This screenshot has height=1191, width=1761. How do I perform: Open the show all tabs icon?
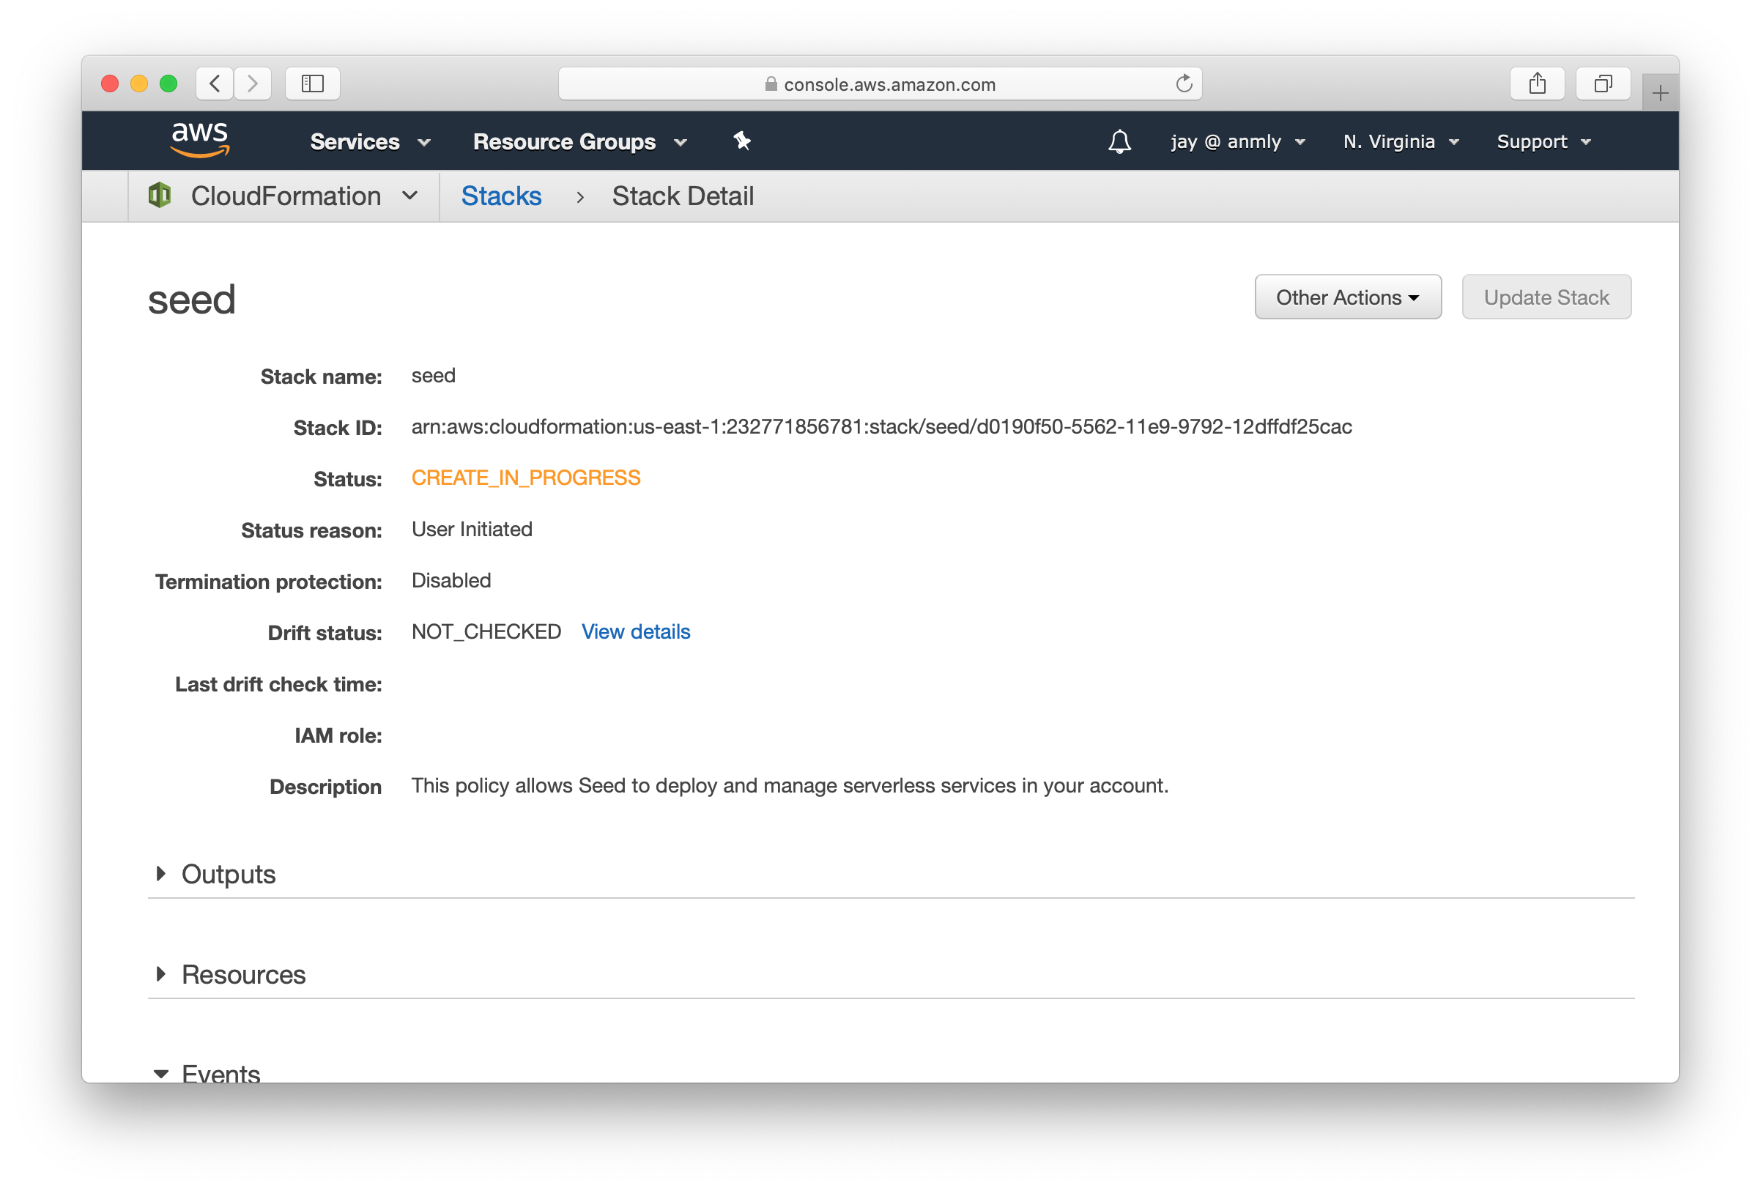(1603, 84)
